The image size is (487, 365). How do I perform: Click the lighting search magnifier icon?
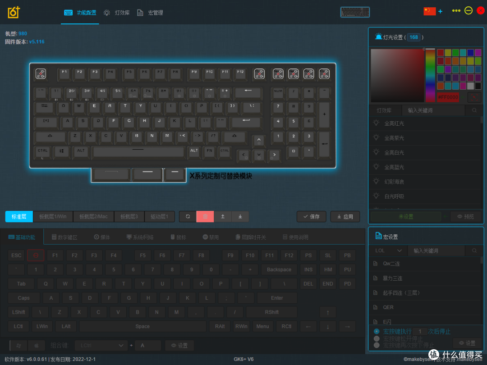(x=474, y=110)
